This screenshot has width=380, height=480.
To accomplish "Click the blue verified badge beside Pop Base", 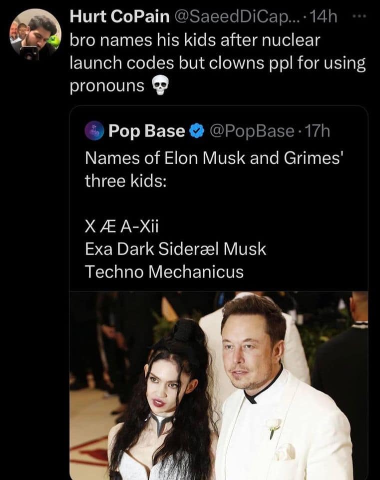I will [197, 131].
